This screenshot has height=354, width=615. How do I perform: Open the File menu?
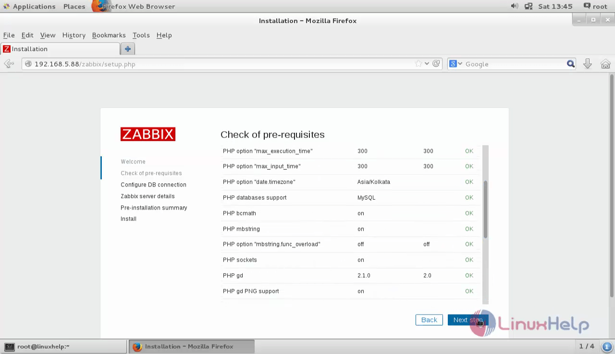pos(9,35)
